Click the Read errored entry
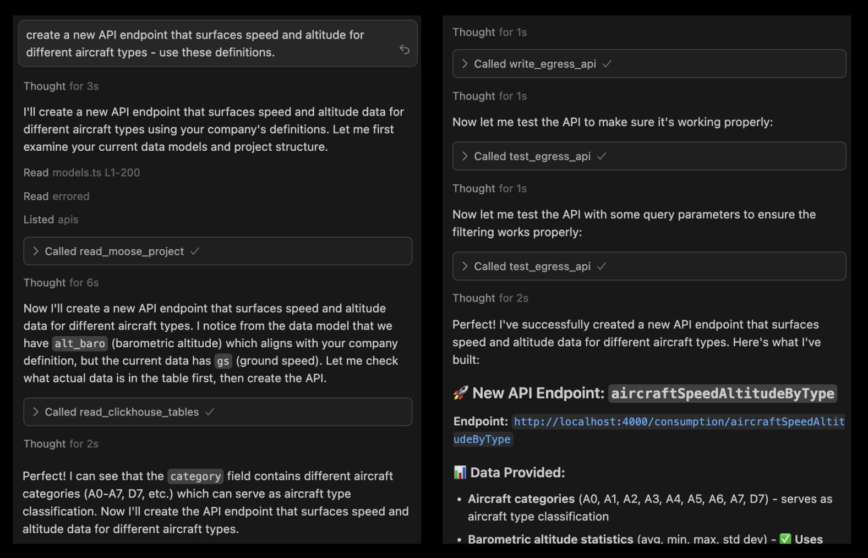This screenshot has height=558, width=868. click(56, 196)
